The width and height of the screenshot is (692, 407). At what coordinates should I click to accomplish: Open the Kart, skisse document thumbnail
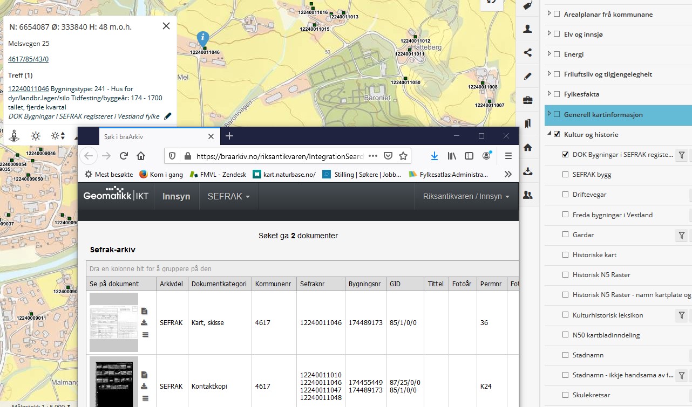coord(114,322)
